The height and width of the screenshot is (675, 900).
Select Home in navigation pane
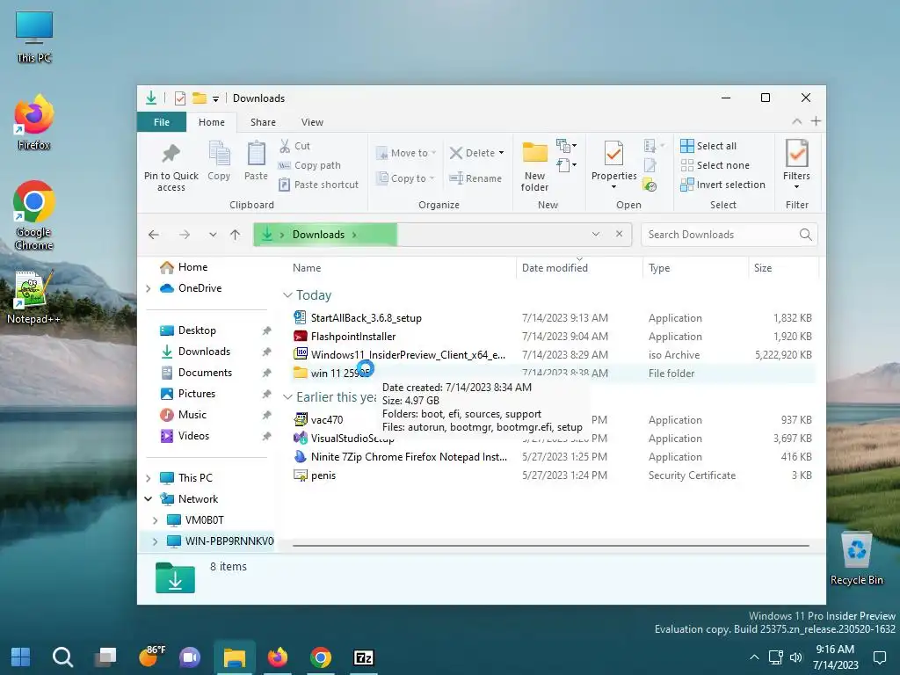[x=192, y=267]
